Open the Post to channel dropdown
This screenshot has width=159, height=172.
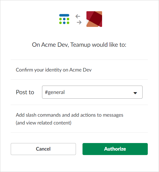[92, 92]
